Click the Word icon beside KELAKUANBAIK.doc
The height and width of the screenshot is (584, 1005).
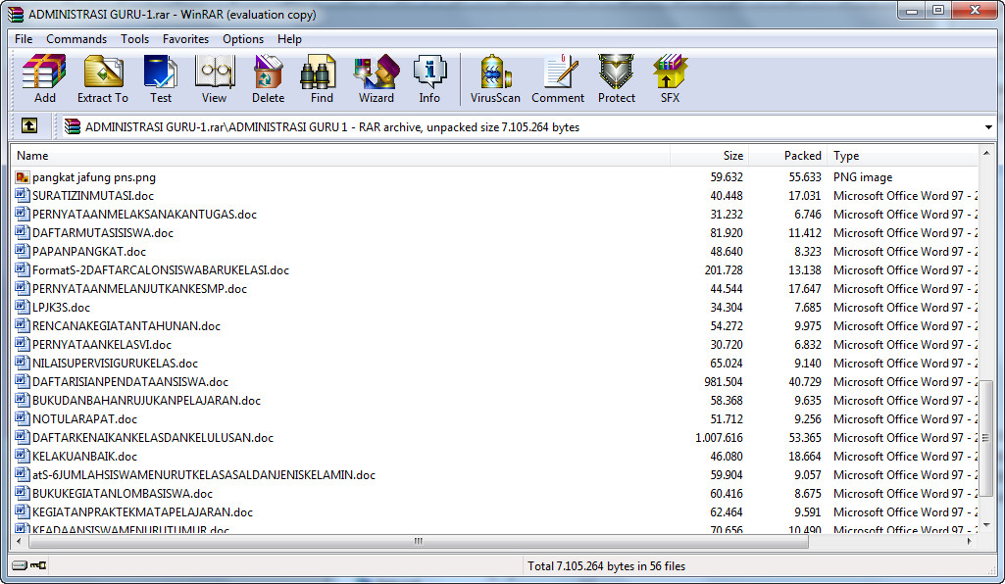tap(23, 456)
